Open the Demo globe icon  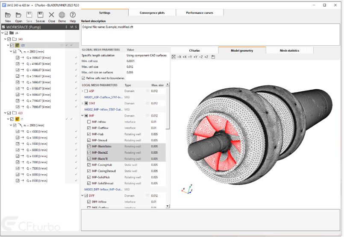pyautogui.click(x=62, y=15)
